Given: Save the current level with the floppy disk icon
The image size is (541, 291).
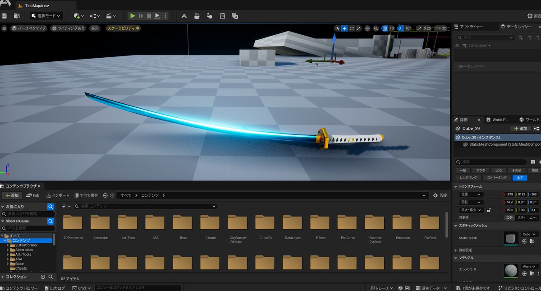Looking at the screenshot, I should [x=5, y=16].
